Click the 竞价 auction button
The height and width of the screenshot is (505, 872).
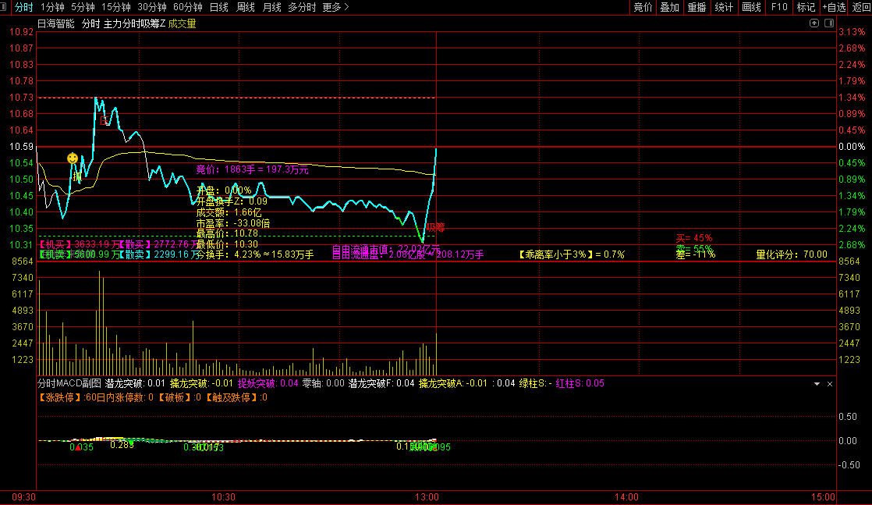point(643,7)
